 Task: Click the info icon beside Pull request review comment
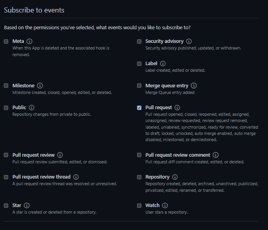[x=216, y=155]
